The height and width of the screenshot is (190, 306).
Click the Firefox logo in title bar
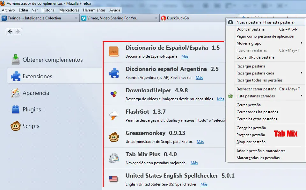pos(2,3)
